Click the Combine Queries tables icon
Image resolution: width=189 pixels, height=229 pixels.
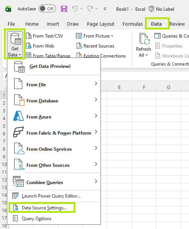(x=18, y=182)
